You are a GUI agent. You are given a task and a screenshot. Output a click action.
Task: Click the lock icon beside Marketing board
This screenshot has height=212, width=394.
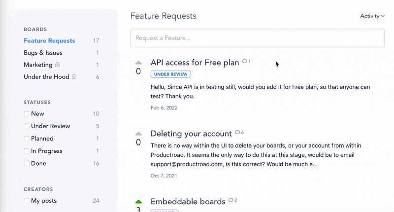coord(57,65)
